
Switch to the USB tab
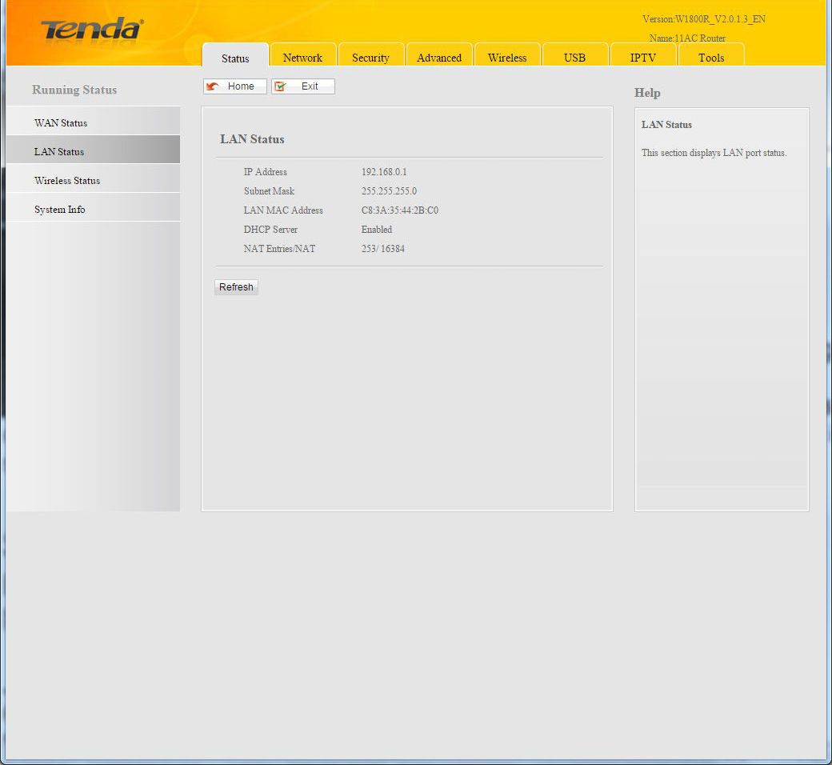click(574, 58)
